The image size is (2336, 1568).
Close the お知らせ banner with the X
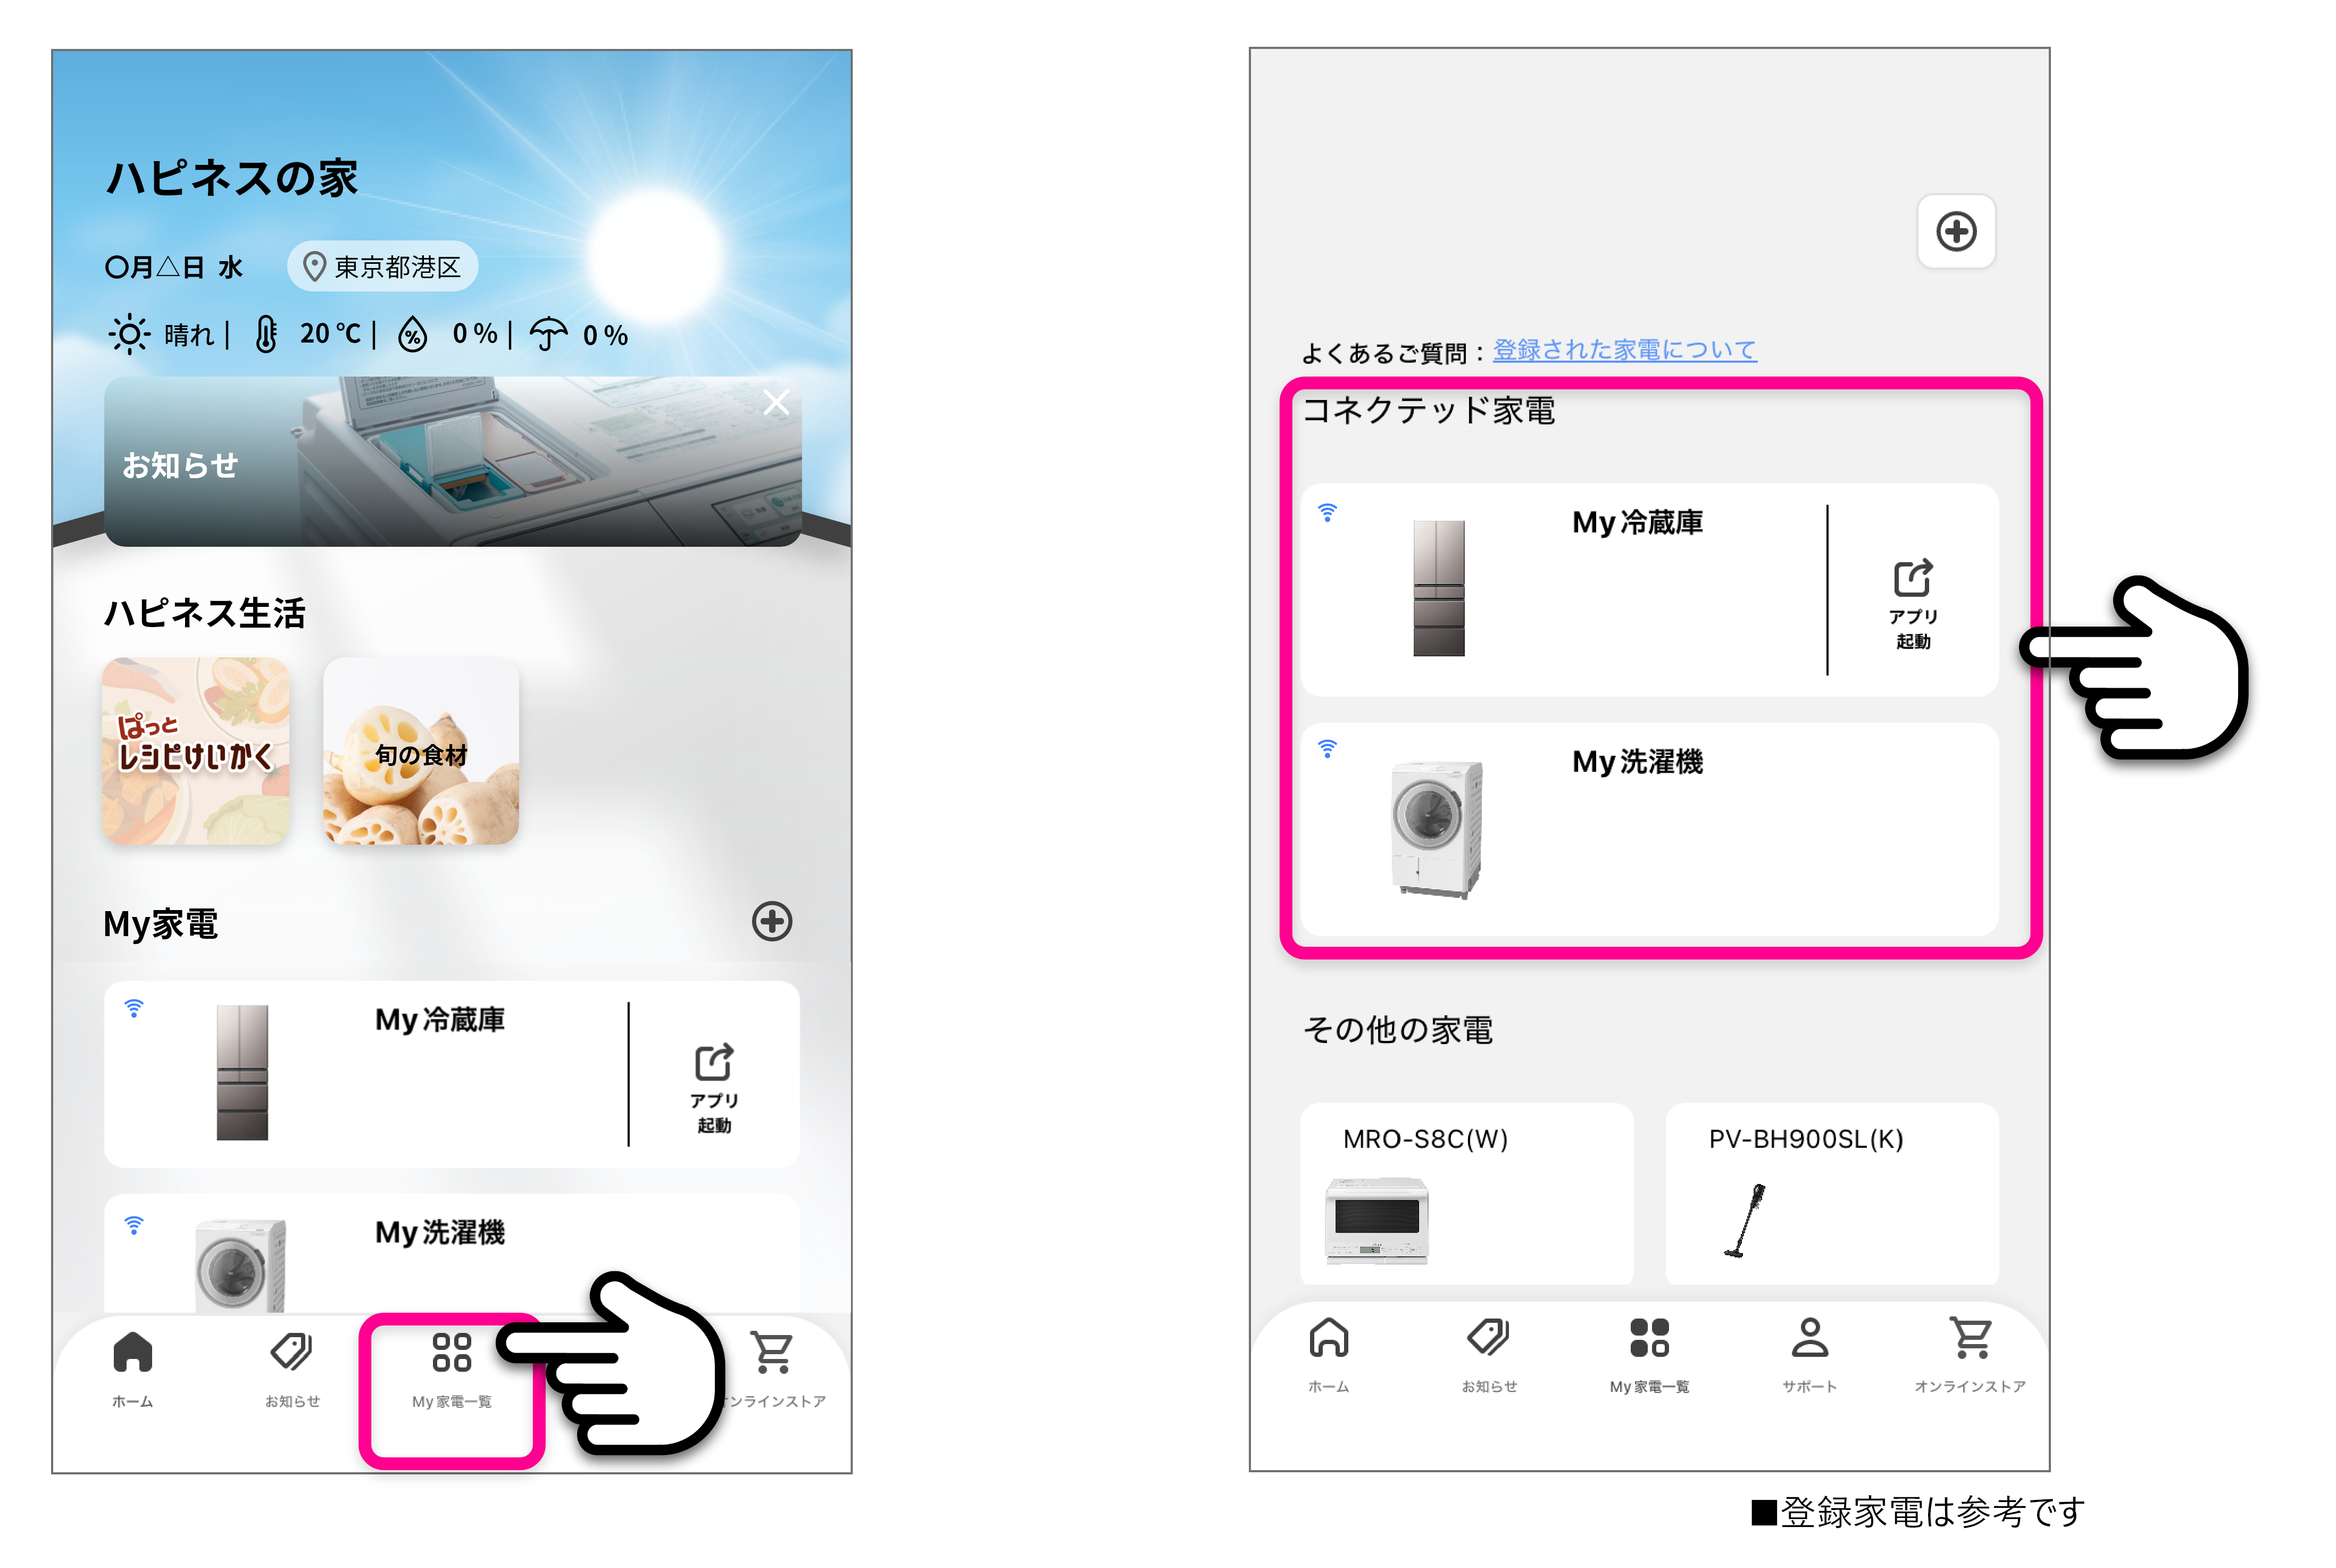point(776,402)
